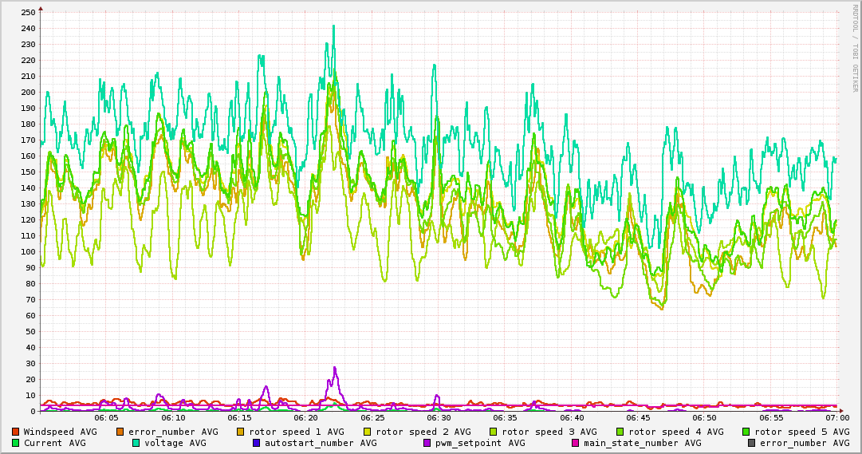Click the dark gray error_number AVG swatch
862x454 pixels.
751,443
